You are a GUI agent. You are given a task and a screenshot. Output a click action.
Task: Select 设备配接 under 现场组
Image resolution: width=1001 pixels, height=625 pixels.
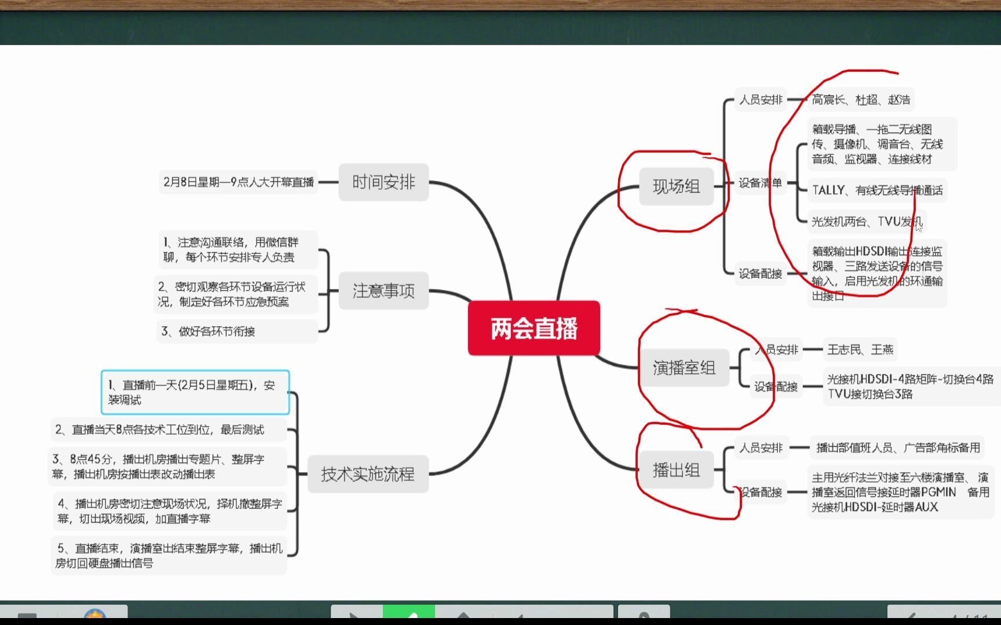761,274
